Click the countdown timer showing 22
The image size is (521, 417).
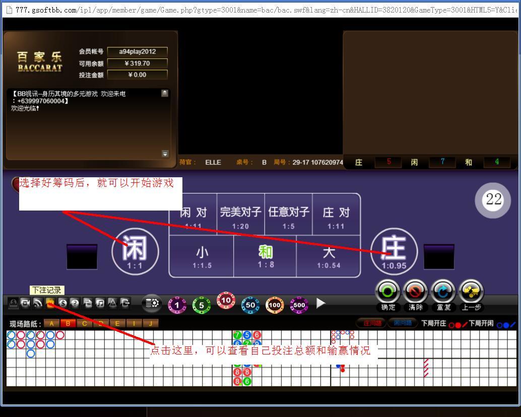493,200
